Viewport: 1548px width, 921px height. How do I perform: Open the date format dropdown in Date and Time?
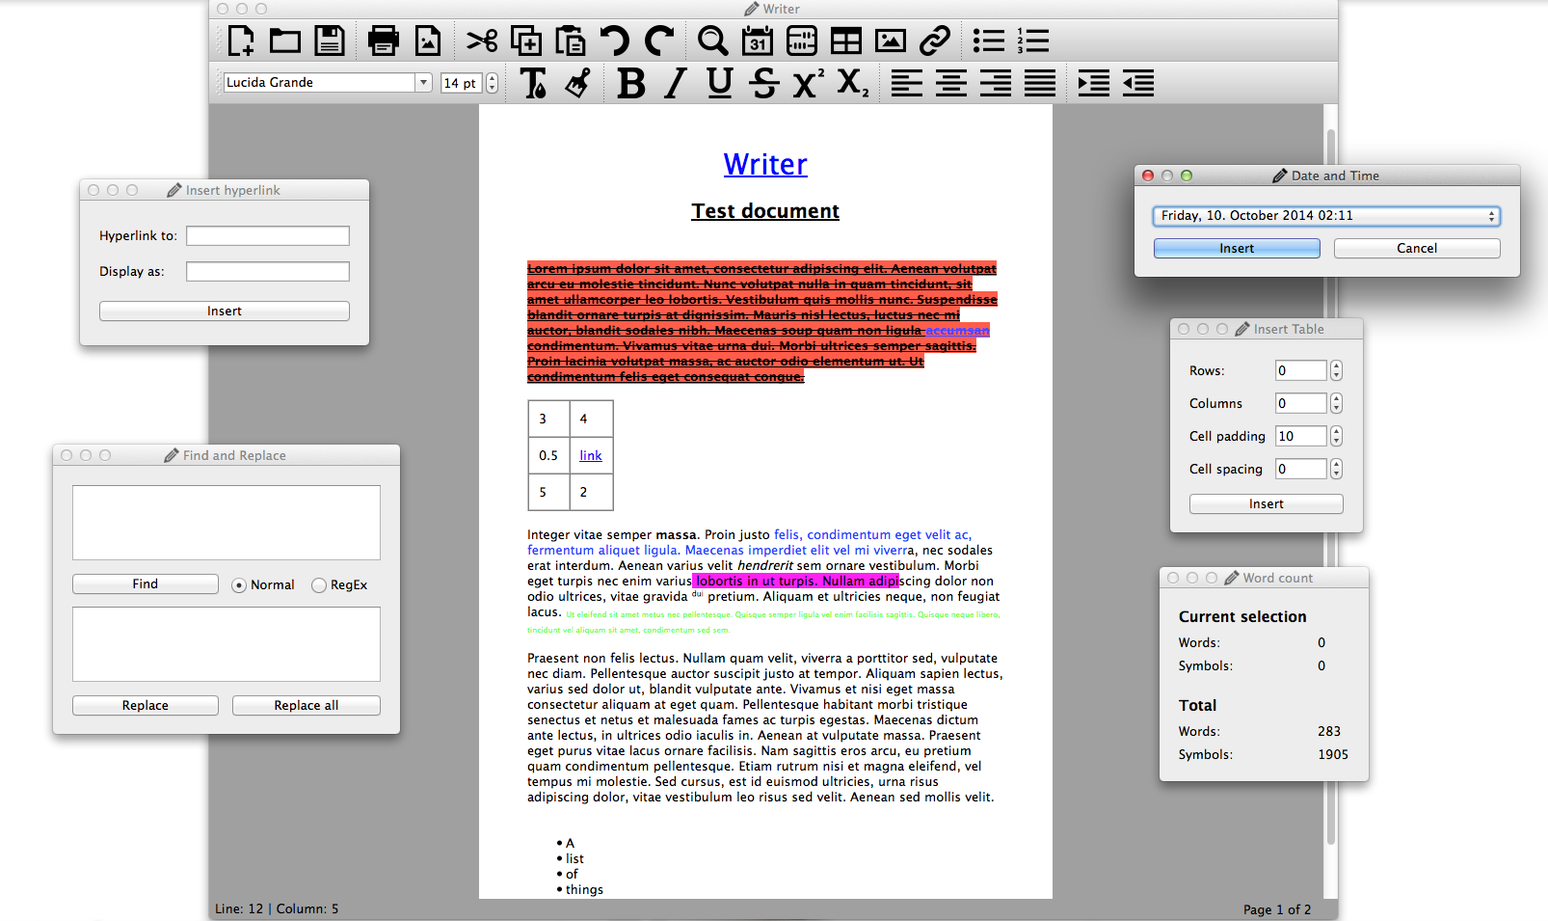pyautogui.click(x=1326, y=216)
